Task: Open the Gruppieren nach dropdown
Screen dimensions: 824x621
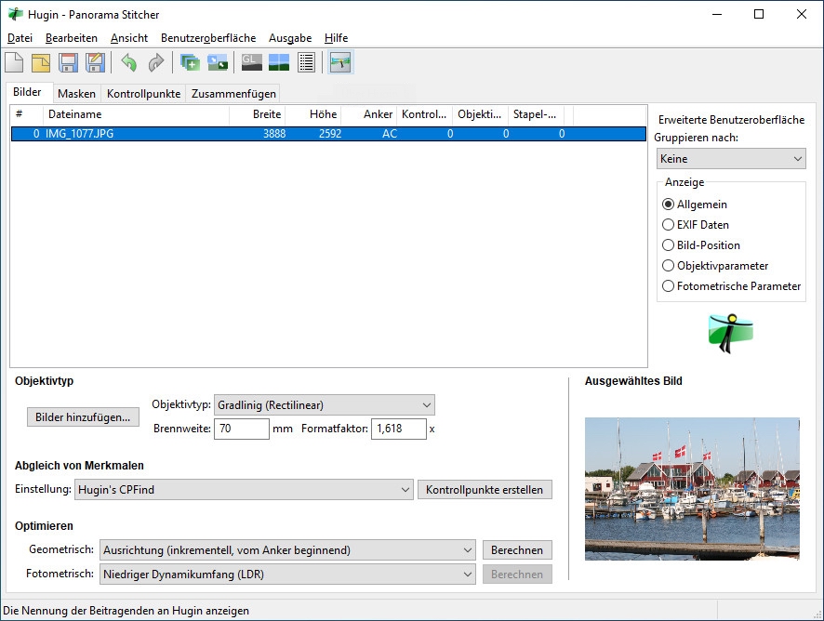Action: tap(730, 159)
